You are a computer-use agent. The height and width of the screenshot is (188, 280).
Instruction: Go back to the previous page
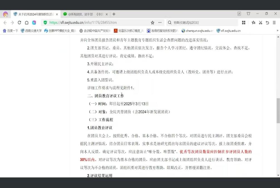5,23
